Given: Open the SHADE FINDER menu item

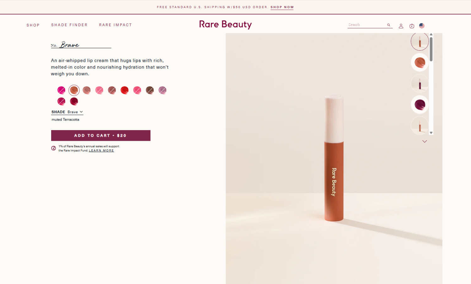Looking at the screenshot, I should (x=69, y=25).
